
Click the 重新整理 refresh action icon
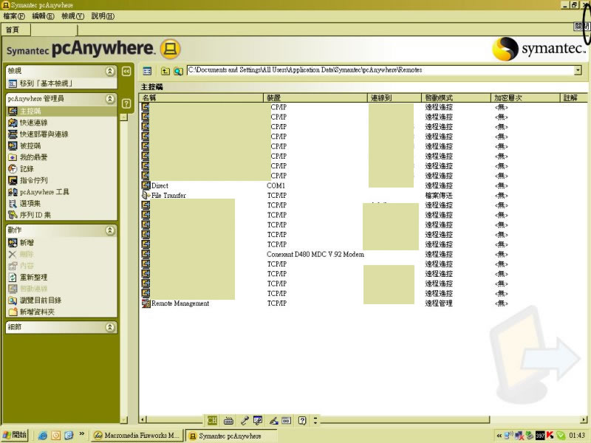coord(13,278)
